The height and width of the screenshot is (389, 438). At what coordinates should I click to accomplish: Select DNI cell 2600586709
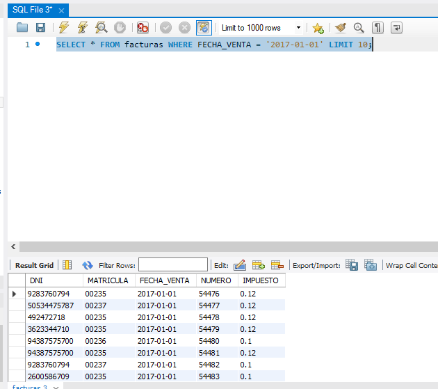pyautogui.click(x=54, y=376)
